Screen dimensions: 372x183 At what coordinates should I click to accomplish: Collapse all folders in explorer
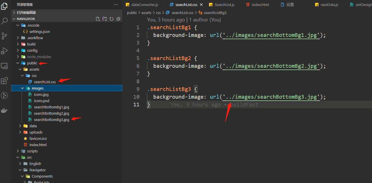(x=118, y=19)
